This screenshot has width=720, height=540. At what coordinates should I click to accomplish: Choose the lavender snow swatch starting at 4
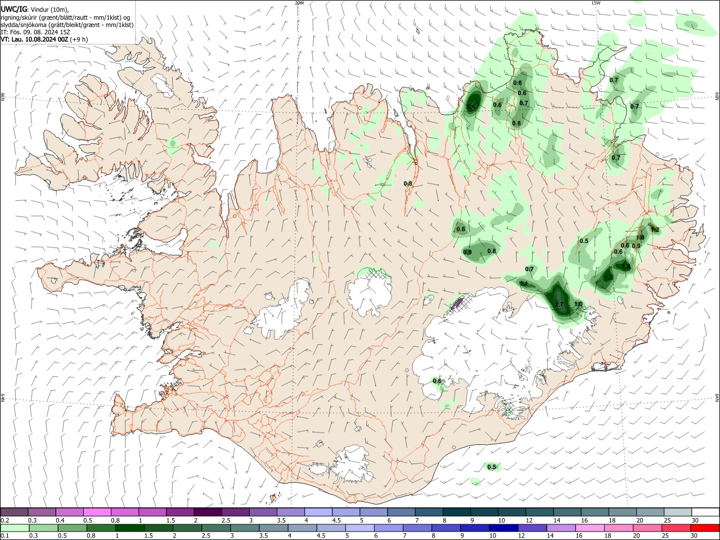click(318, 512)
